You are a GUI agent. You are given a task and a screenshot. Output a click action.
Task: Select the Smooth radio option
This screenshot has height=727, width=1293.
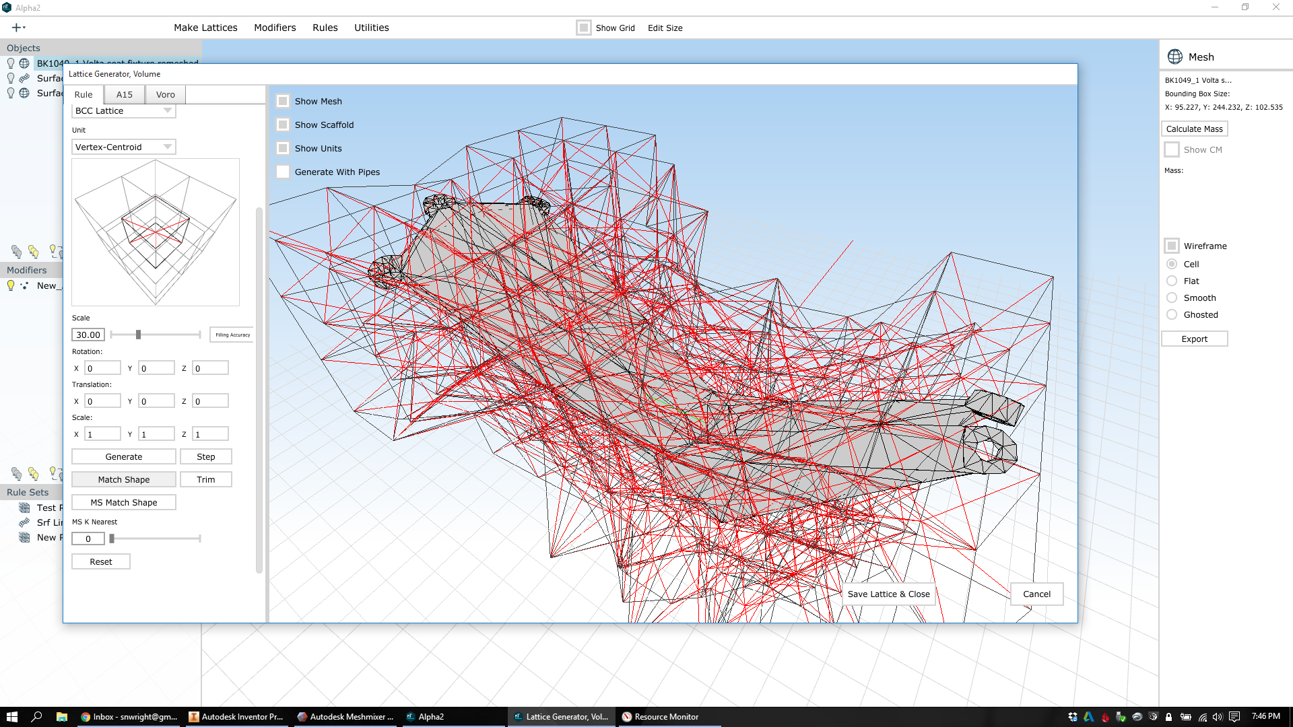1172,298
